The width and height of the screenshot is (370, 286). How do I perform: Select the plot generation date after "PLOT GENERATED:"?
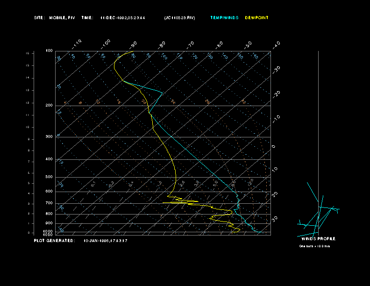coord(106,241)
